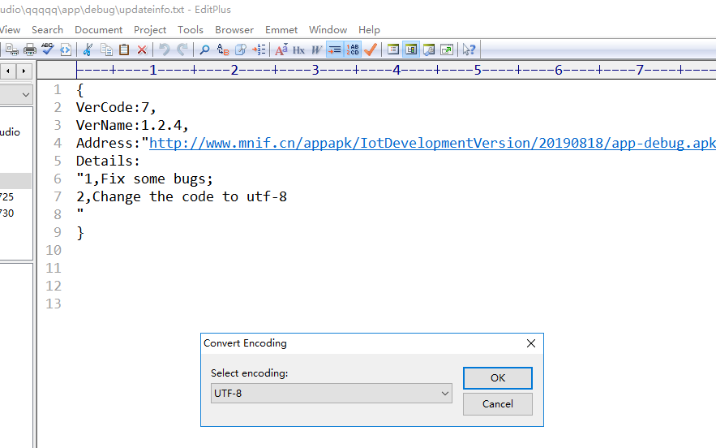
Task: Click the Paste clipboard icon
Action: pos(124,50)
